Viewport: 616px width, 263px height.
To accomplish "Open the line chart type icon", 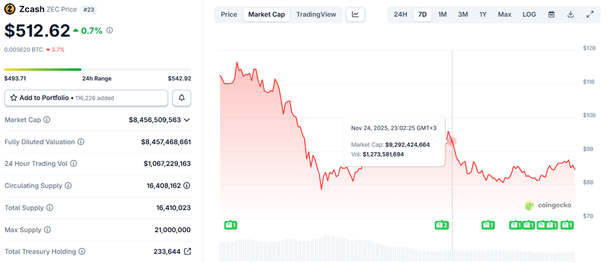I will pos(356,15).
